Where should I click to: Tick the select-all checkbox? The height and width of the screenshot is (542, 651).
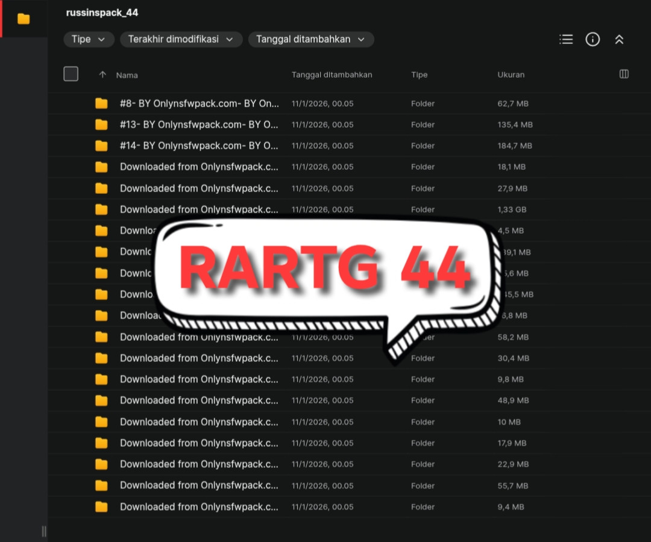(71, 74)
